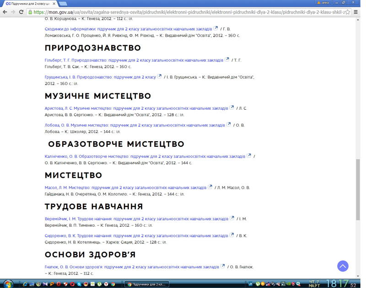Reload the page with refresh icon
This screenshot has width=366, height=288.
[x=21, y=12]
